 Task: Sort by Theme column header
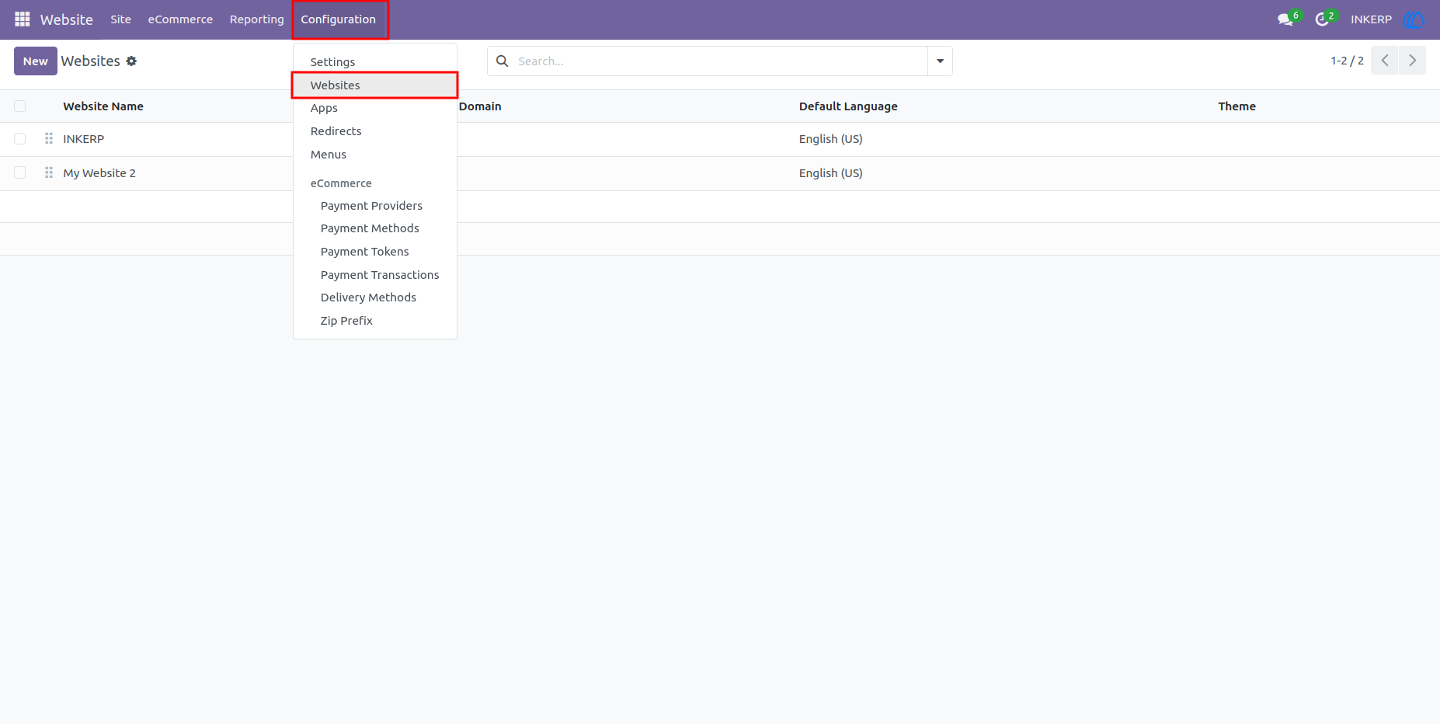pos(1237,106)
